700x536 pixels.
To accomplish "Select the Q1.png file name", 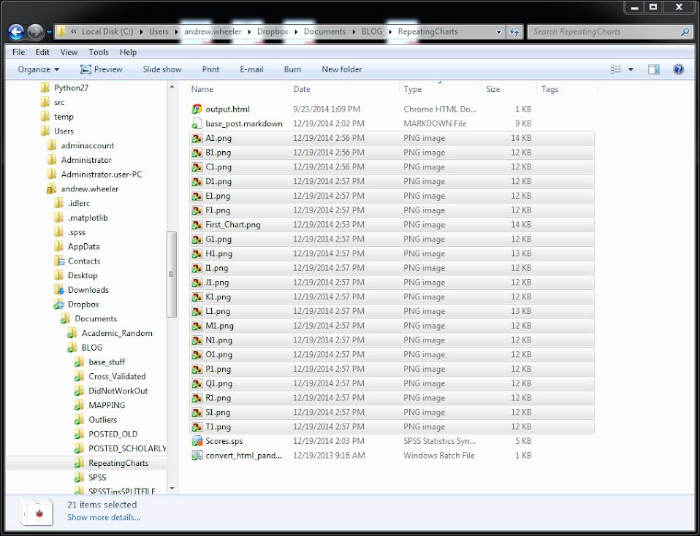I will point(218,383).
